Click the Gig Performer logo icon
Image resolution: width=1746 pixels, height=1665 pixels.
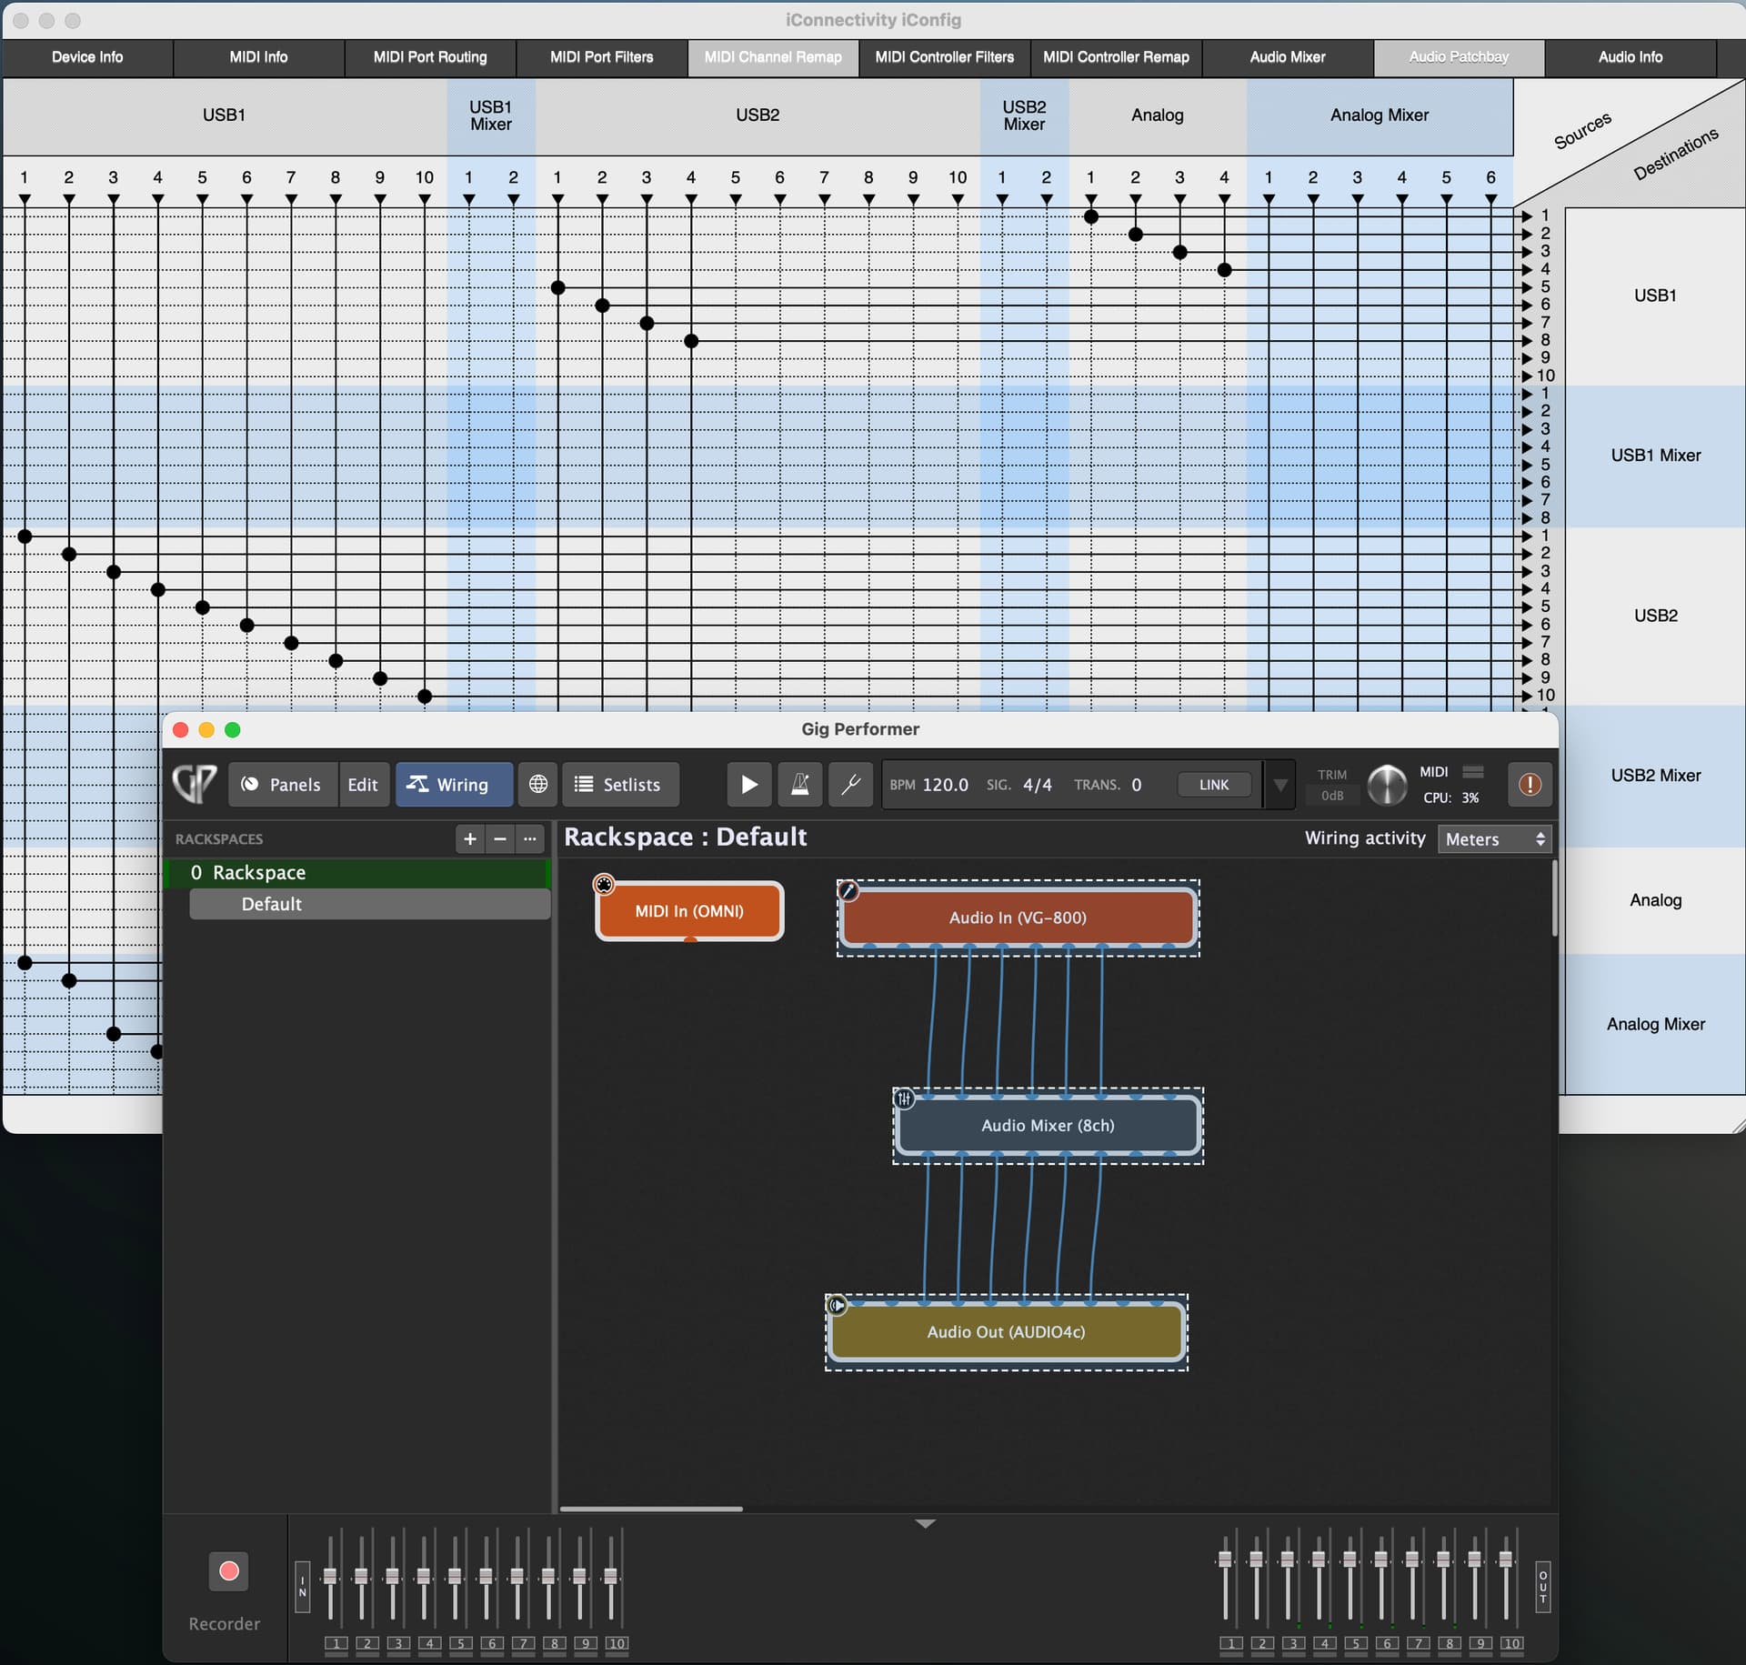tap(195, 784)
